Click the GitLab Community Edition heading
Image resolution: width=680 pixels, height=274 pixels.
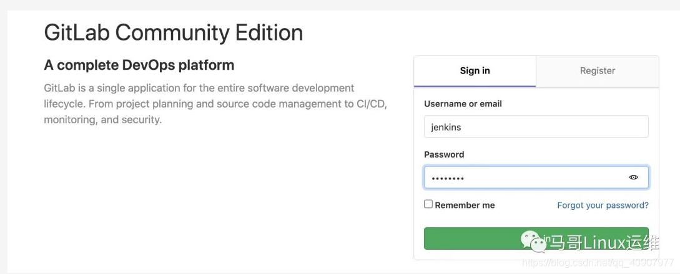[173, 32]
